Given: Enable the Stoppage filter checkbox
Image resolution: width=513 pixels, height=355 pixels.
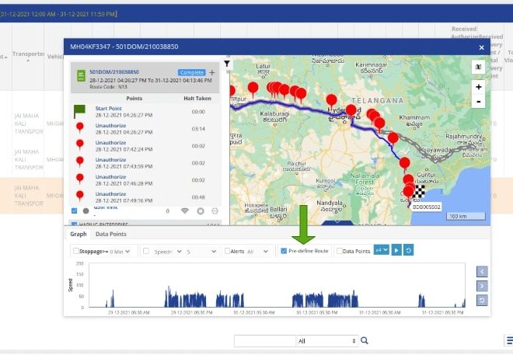Looking at the screenshot, I should 75,252.
